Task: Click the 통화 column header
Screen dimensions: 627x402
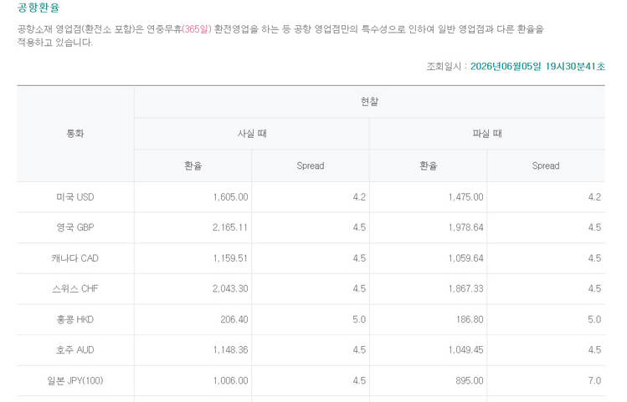Action: click(75, 134)
